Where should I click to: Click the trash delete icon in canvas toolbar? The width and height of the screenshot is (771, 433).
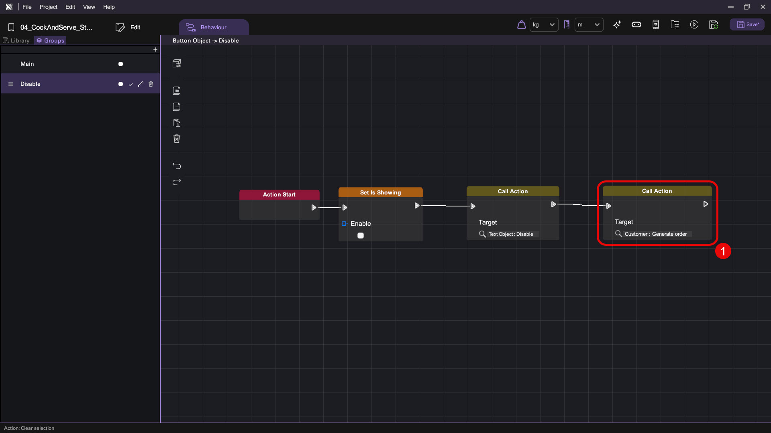177,139
